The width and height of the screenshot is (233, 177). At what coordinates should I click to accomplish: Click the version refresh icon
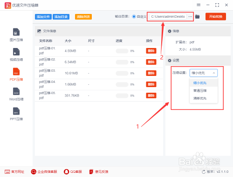coord(204,172)
